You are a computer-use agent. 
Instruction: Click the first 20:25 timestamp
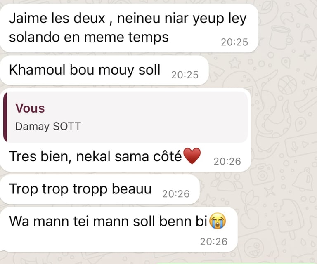[x=234, y=42]
